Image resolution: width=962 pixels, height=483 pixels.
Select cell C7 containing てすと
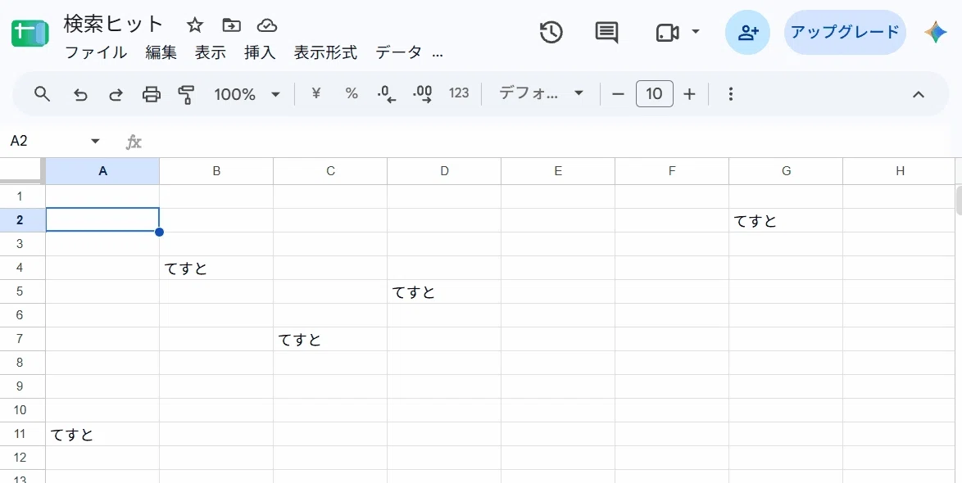tap(330, 339)
